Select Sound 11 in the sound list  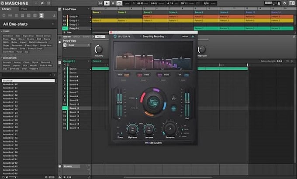(74, 108)
